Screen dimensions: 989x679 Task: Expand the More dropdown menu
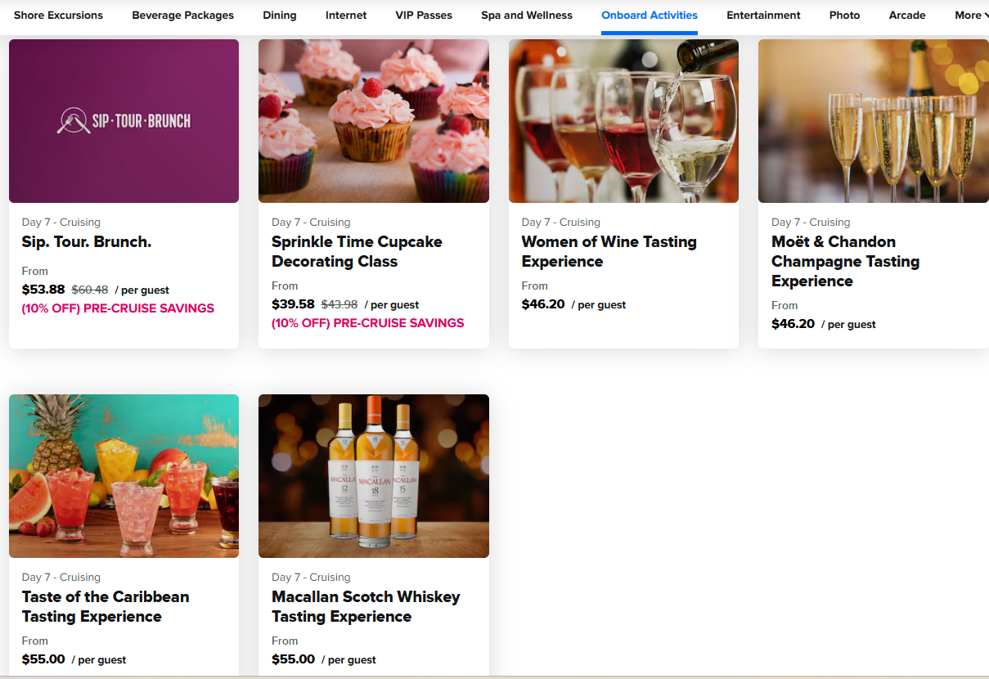pos(970,16)
